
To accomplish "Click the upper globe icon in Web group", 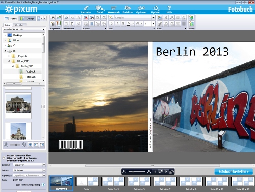I will coord(191,18).
